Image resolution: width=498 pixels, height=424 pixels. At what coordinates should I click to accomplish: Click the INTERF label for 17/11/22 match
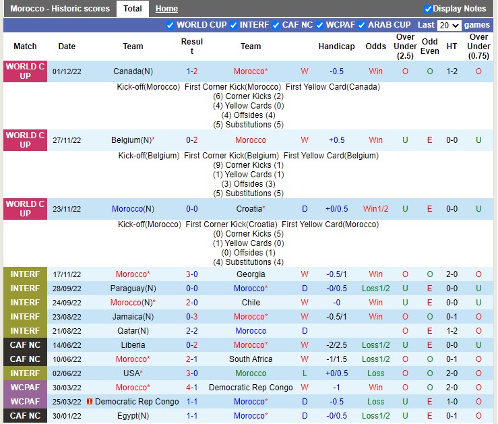[x=25, y=274]
